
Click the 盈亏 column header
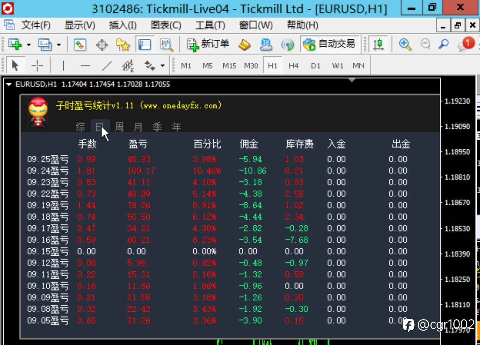click(x=138, y=144)
